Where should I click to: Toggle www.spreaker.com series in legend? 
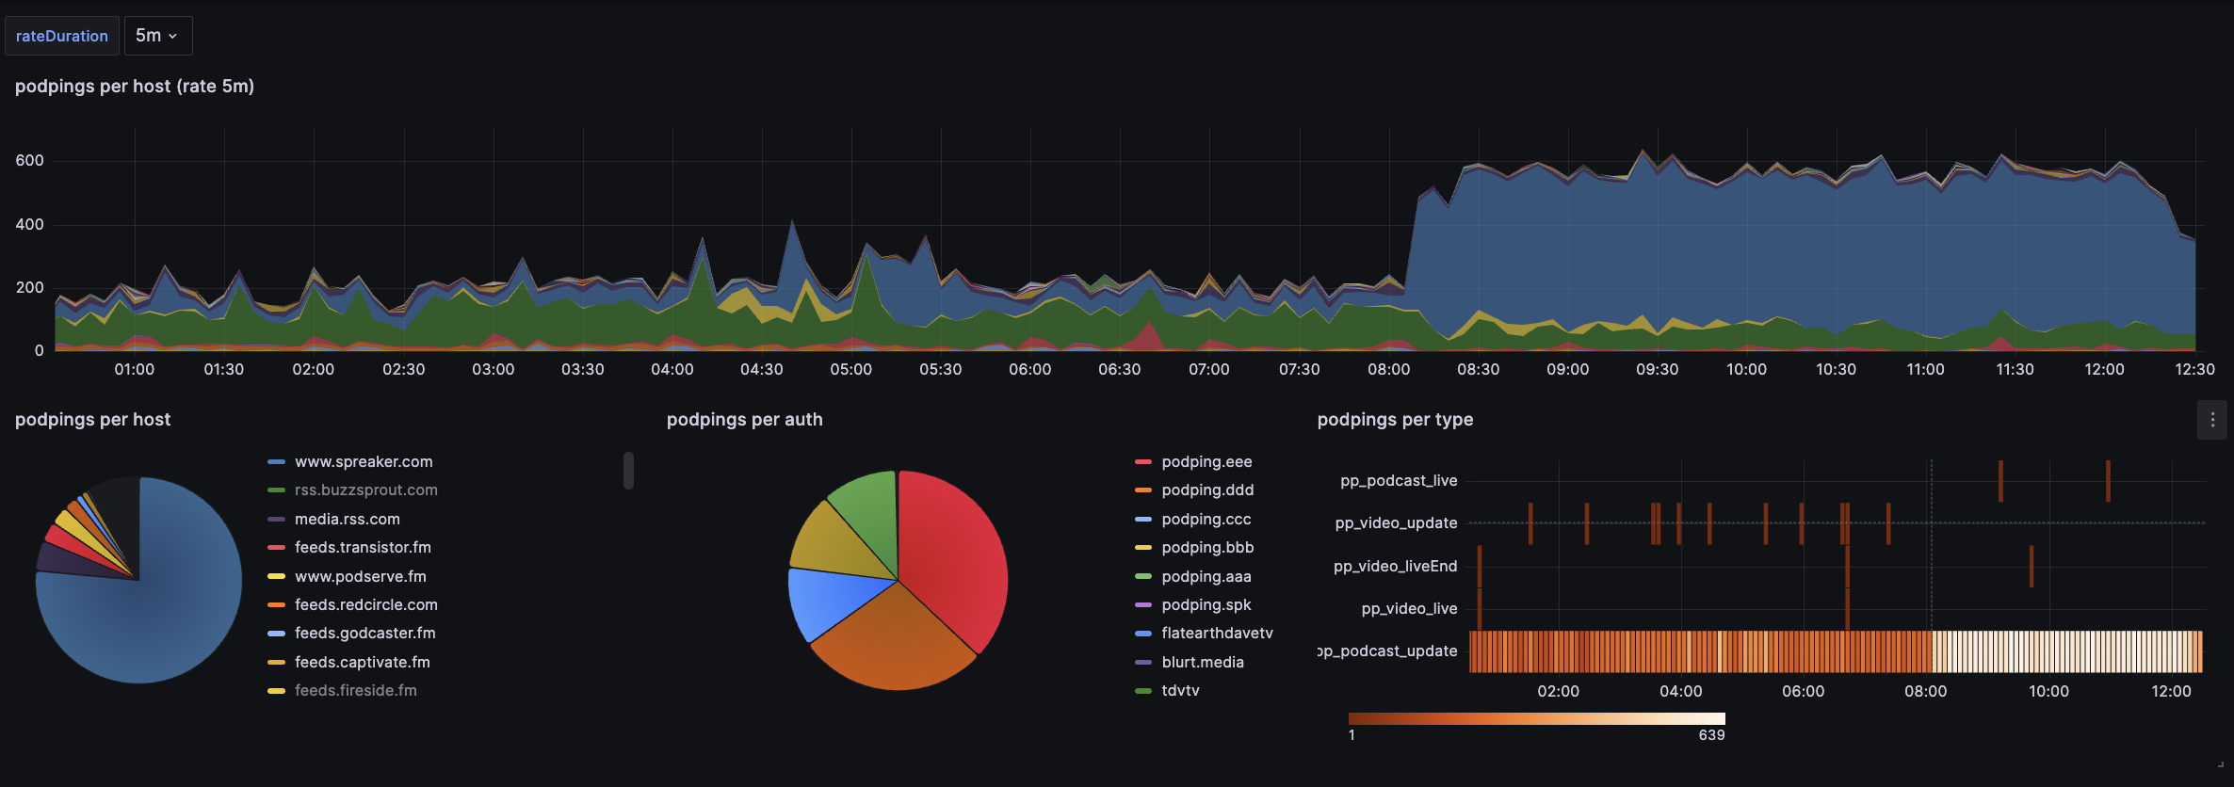pos(364,462)
